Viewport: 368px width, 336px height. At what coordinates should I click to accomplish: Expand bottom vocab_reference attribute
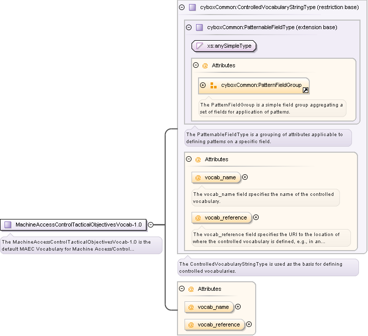(x=249, y=324)
